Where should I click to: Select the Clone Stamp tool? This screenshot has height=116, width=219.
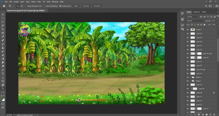(x=3, y=48)
